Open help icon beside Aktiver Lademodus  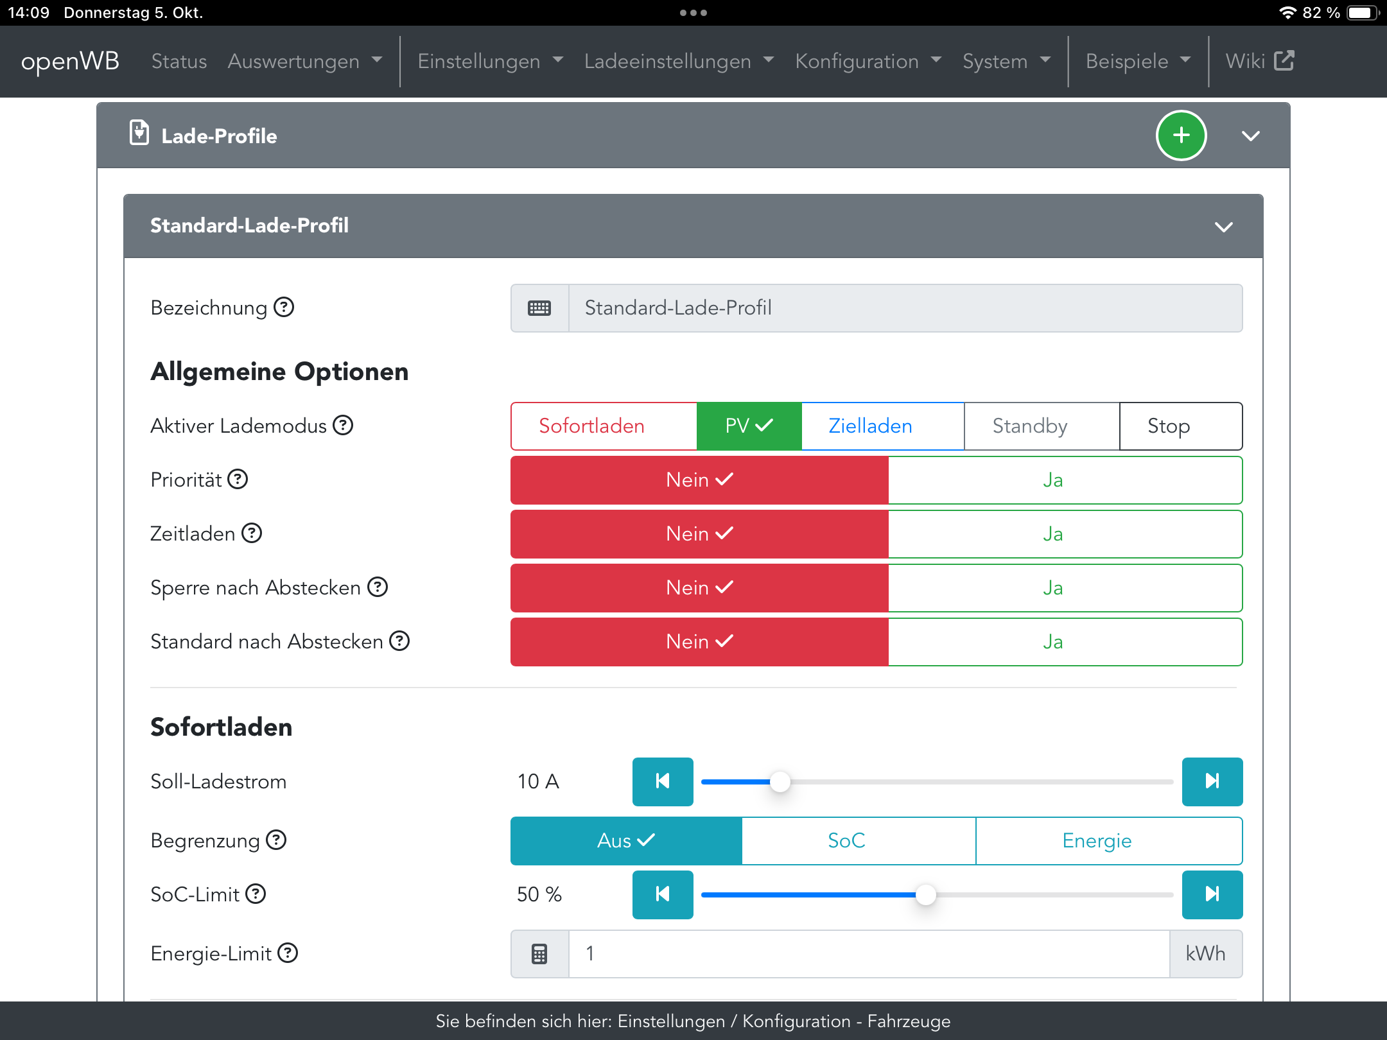pos(344,425)
